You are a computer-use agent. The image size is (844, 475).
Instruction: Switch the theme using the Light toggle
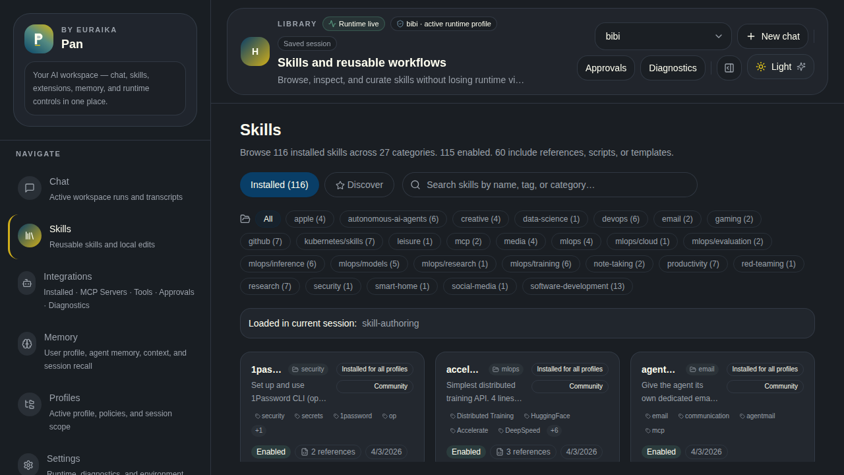pyautogui.click(x=780, y=67)
